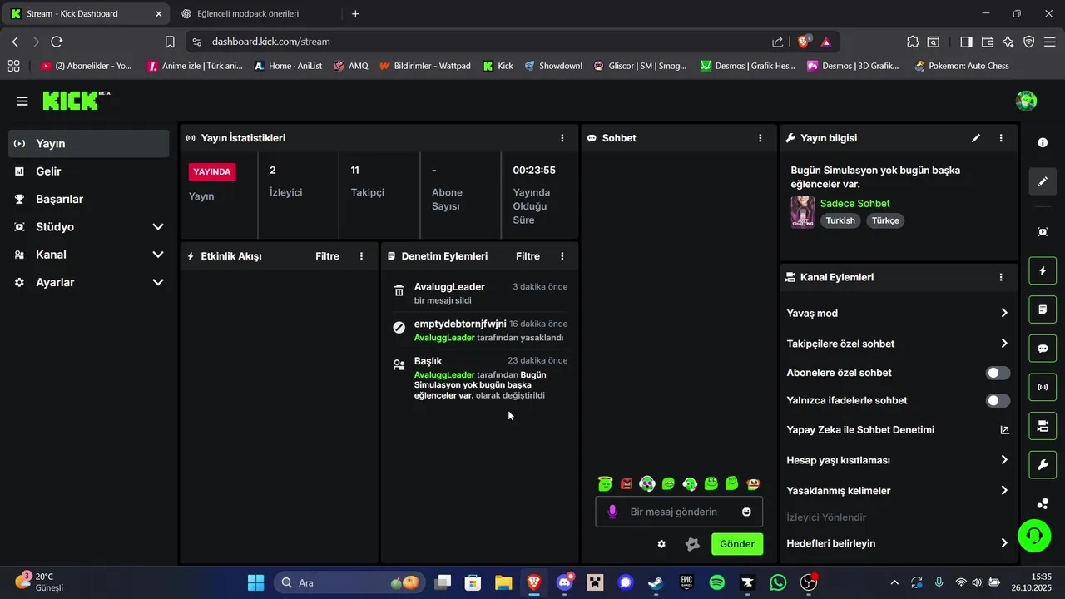This screenshot has width=1065, height=599.
Task: Toggle the lightning activity widget in right sidebar
Action: tap(1043, 271)
